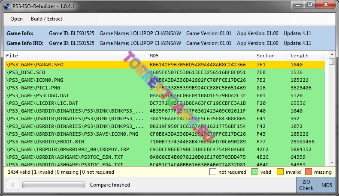Click the compare progress bar

pos(53,185)
